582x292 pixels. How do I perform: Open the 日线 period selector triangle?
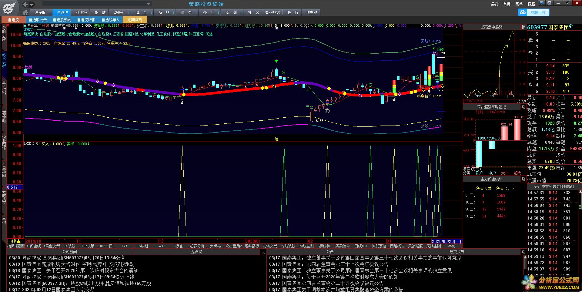coord(18,241)
